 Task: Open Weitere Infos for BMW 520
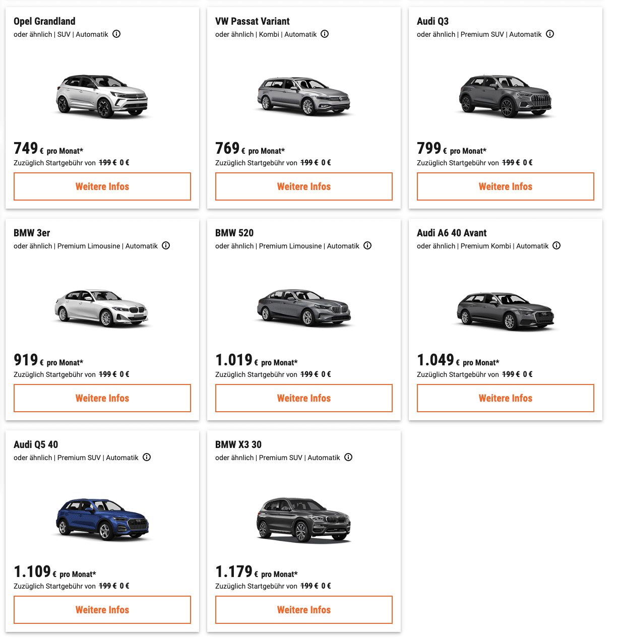(304, 398)
